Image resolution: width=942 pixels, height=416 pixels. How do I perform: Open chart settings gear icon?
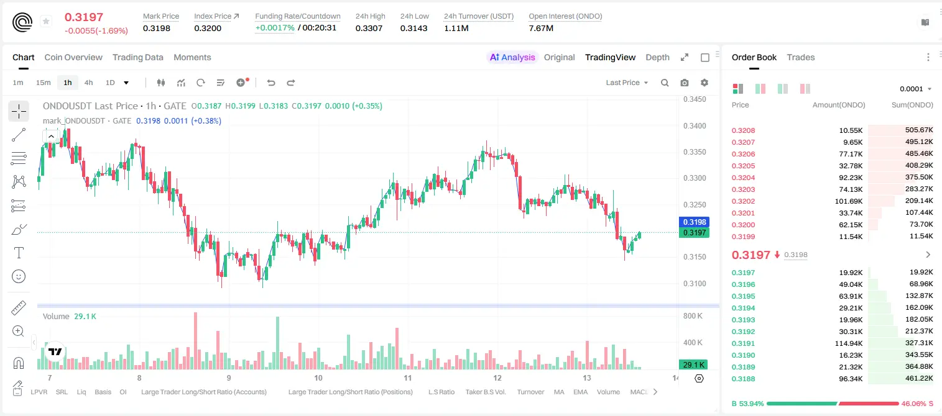coord(704,83)
